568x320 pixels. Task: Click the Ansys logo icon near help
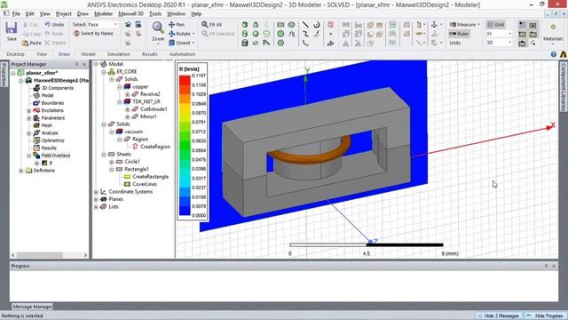pyautogui.click(x=564, y=54)
